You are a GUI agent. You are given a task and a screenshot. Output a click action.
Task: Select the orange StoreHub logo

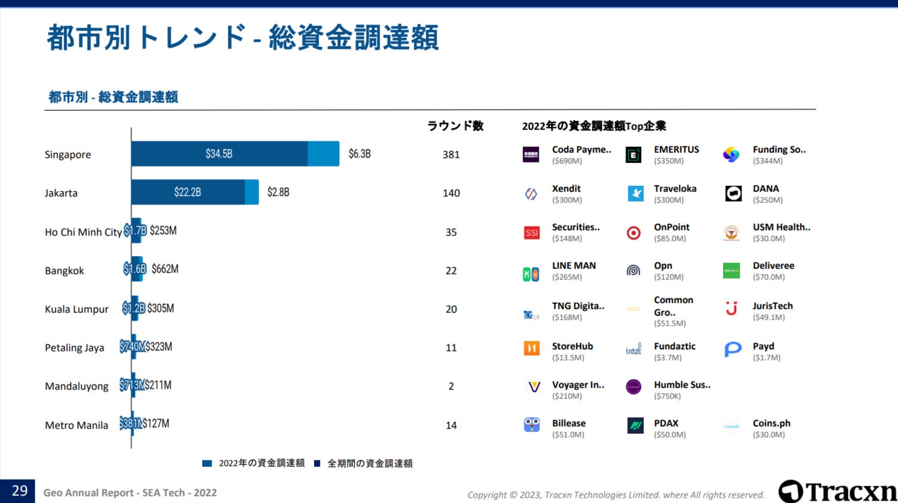[x=532, y=348]
